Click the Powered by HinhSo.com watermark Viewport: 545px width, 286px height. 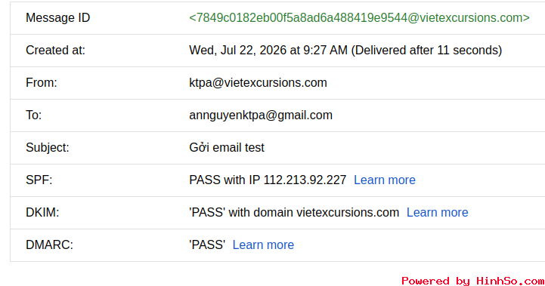pos(473,281)
